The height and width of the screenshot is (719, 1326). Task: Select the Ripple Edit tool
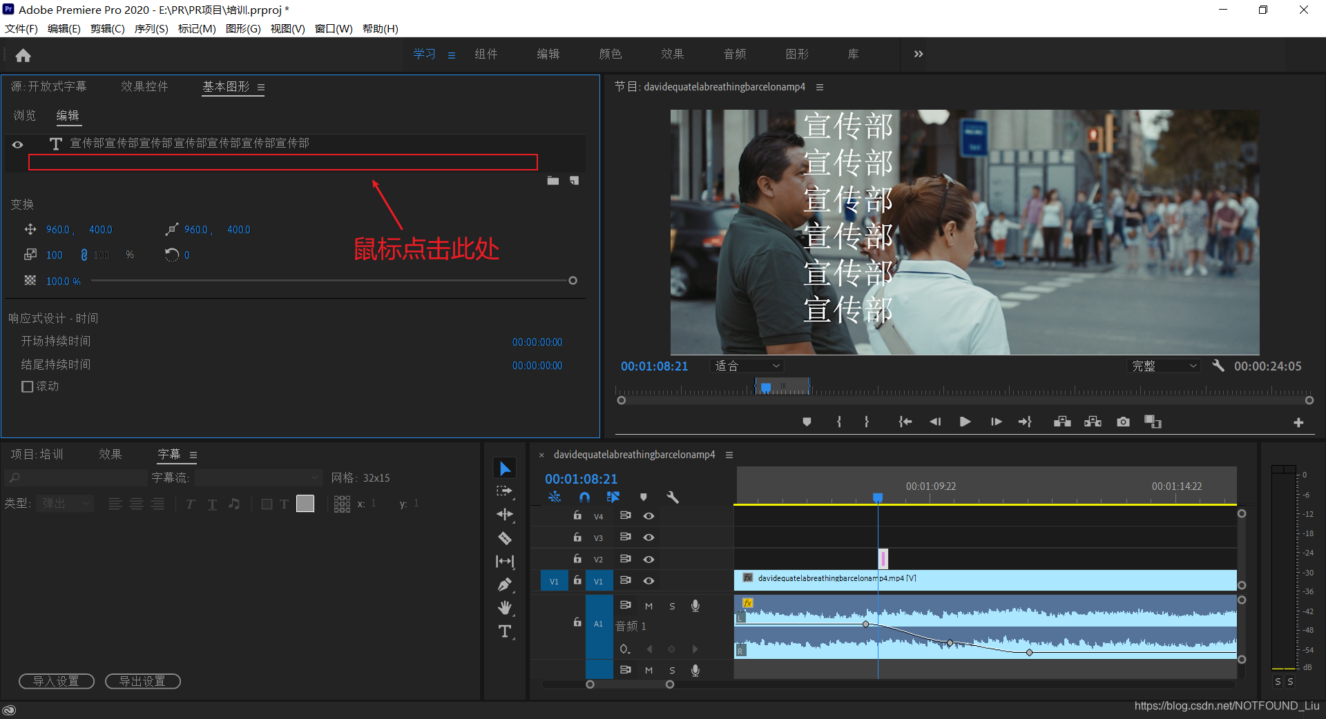click(505, 515)
